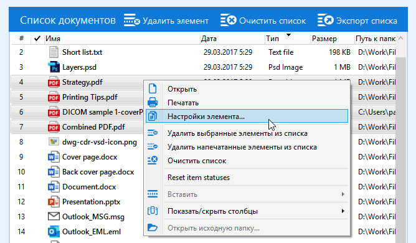This screenshot has width=416, height=243.
Task: Click the Word icon of Back cover page.docx
Action: pyautogui.click(x=54, y=172)
